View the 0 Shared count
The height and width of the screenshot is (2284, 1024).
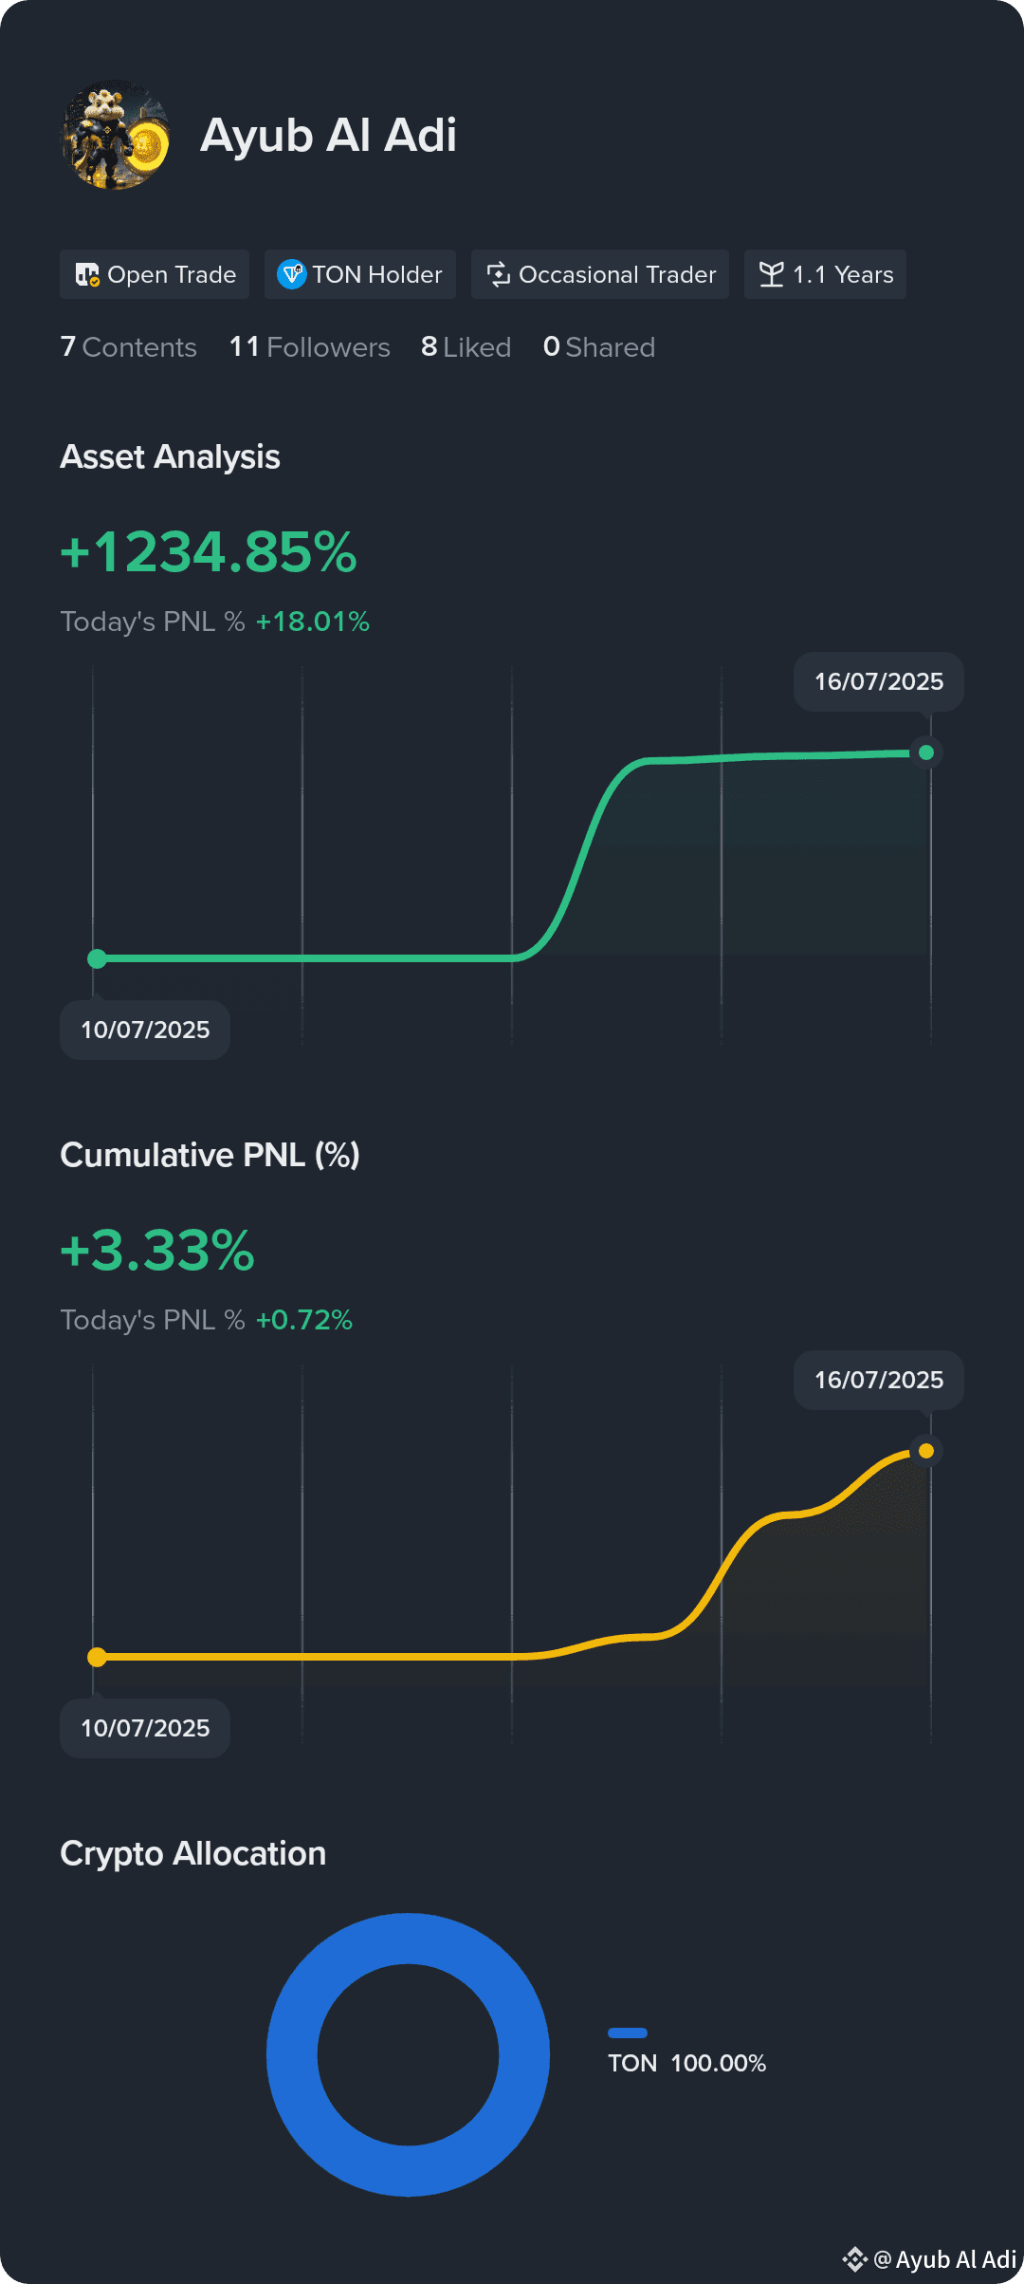click(599, 347)
